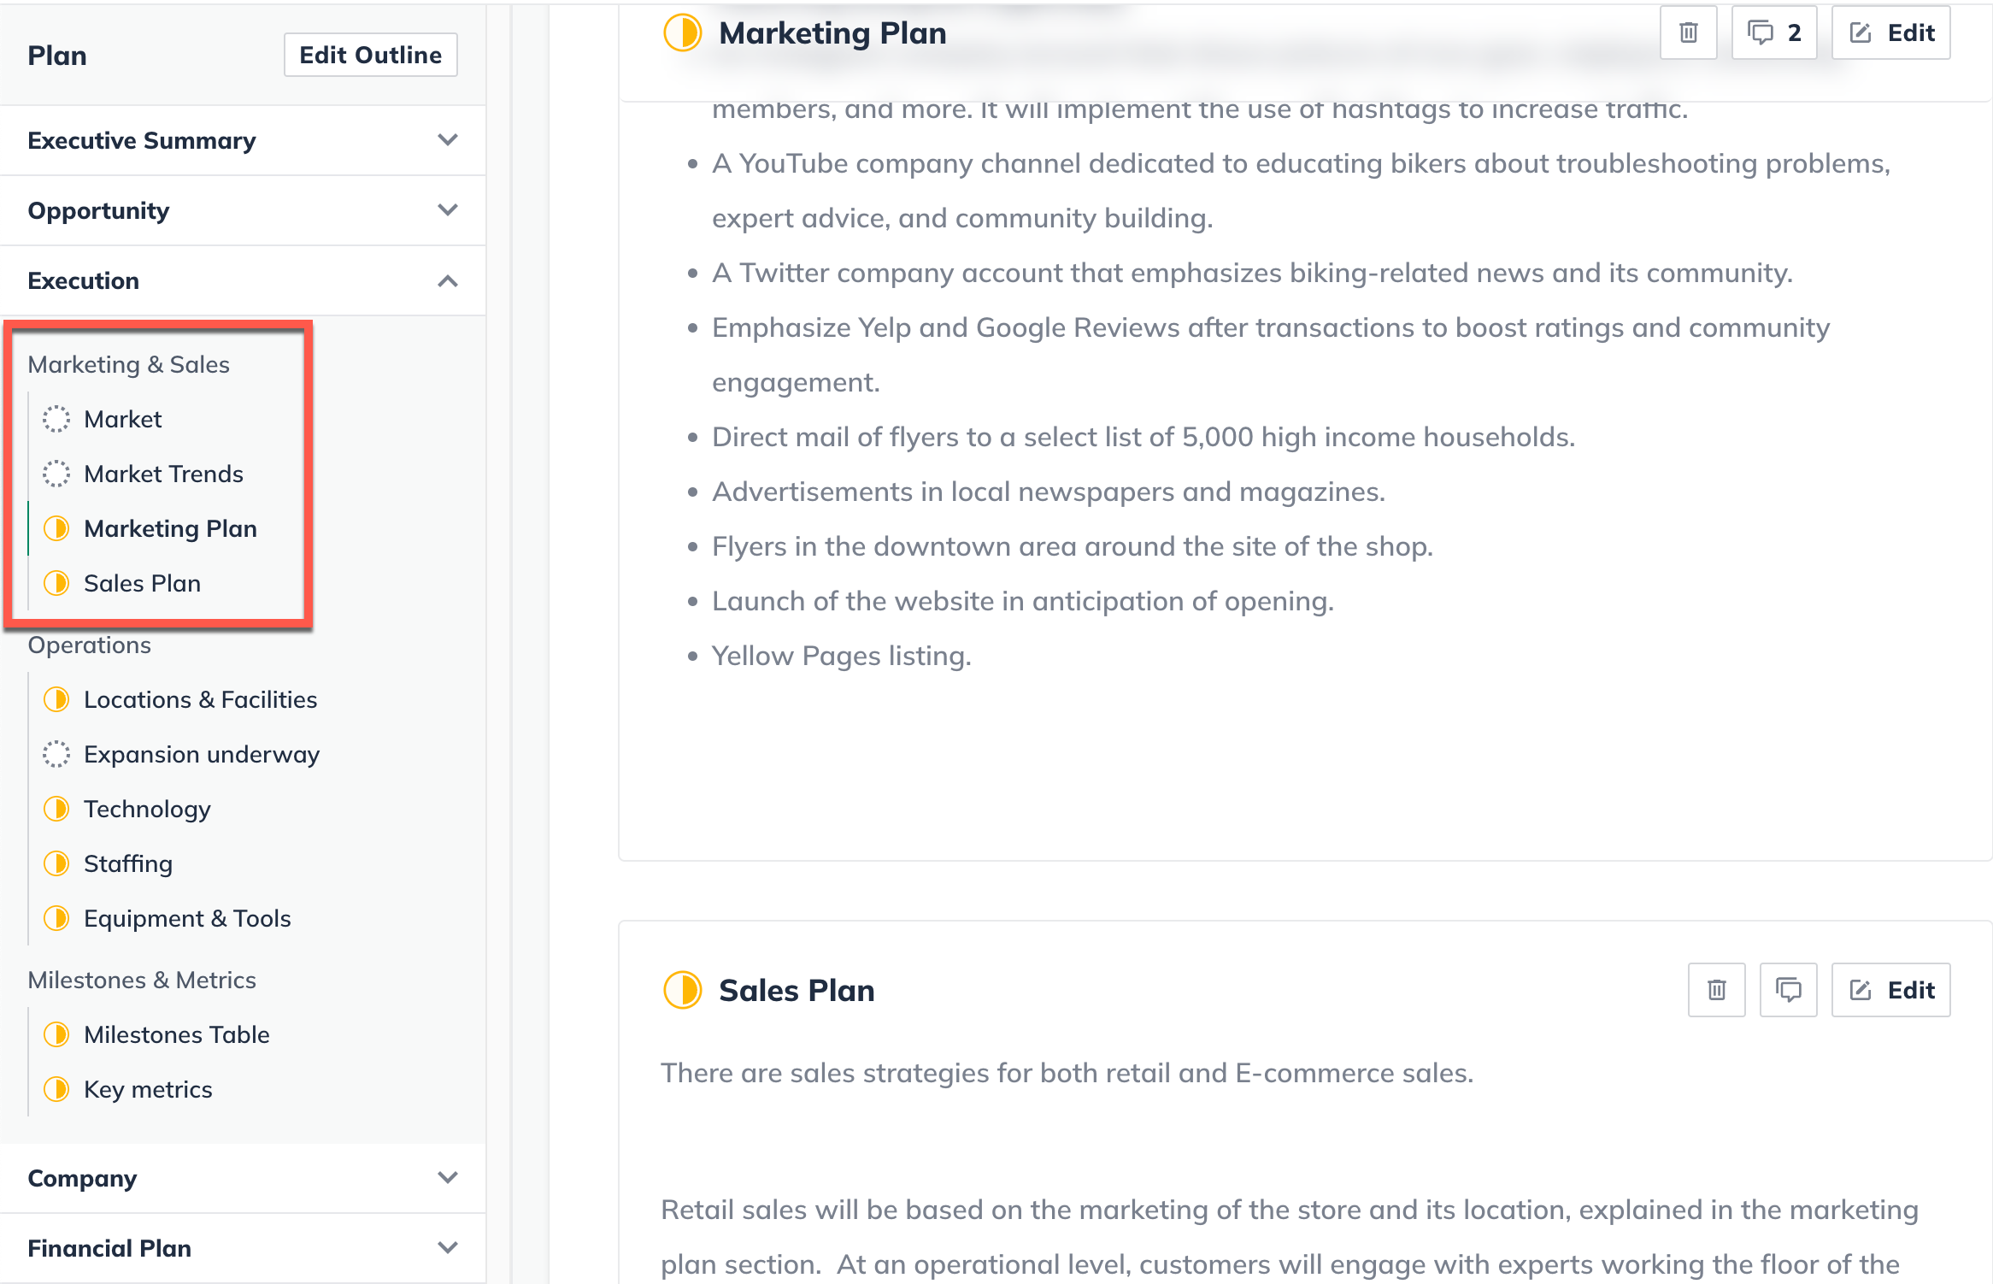Image resolution: width=1993 pixels, height=1284 pixels.
Task: Expand the Opportunity section
Action: 448,210
